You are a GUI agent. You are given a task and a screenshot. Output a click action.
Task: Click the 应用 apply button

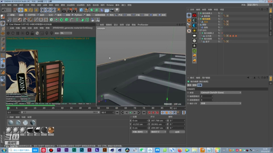[x=177, y=132]
